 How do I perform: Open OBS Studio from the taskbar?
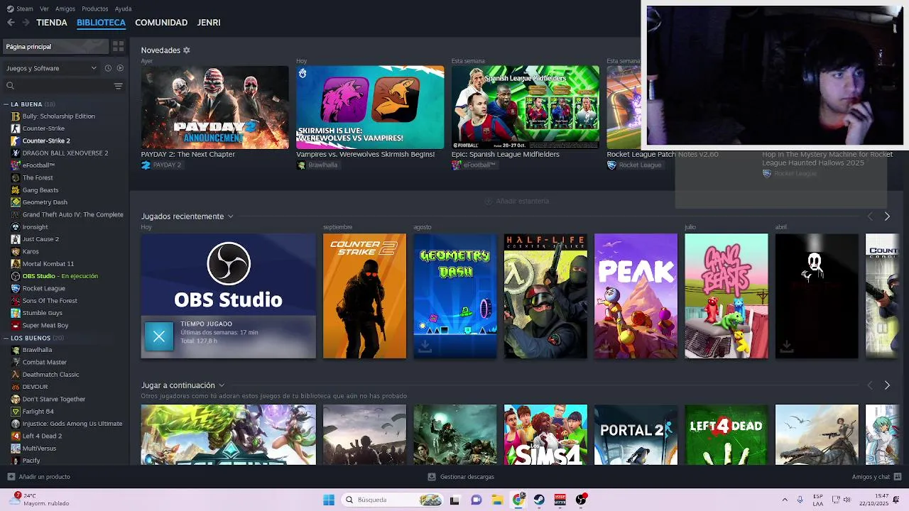[x=581, y=500]
